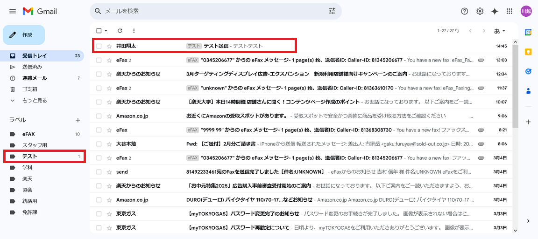This screenshot has height=239, width=538.
Task: Check the box for the 大谷木勉 email
Action: pyautogui.click(x=99, y=144)
